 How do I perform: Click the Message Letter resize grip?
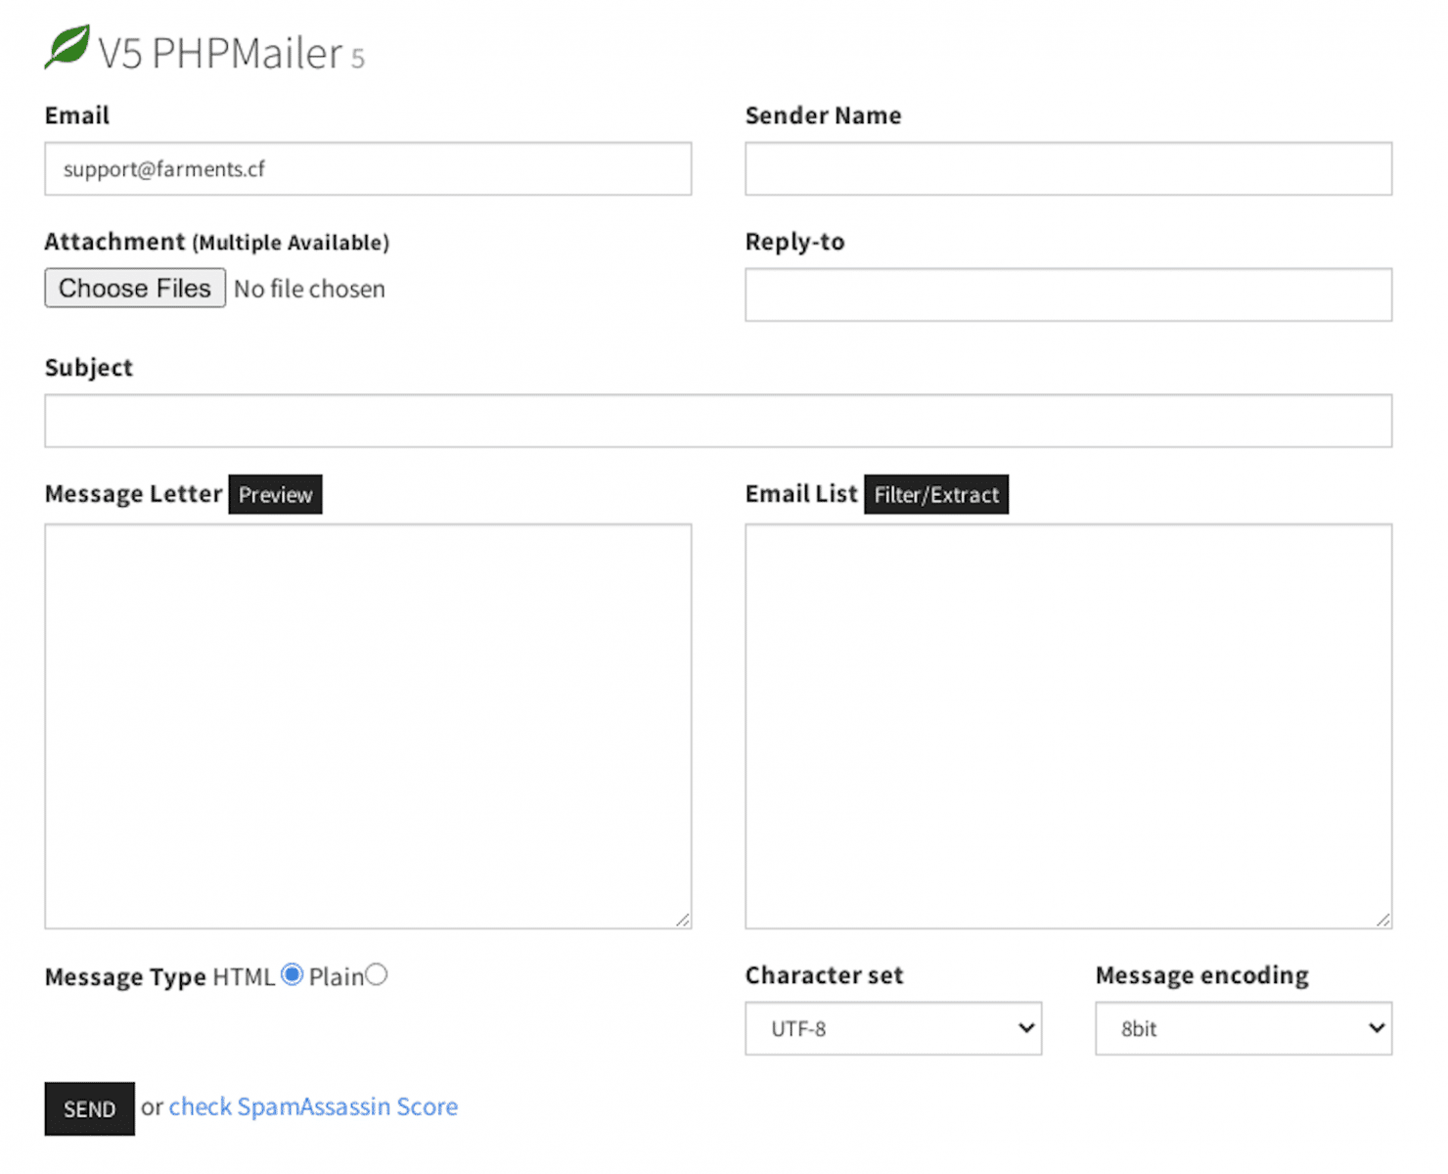coord(683,920)
